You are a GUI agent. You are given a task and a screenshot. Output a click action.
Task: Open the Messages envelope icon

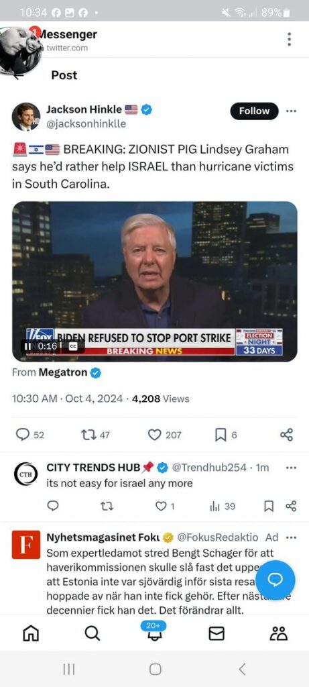pyautogui.click(x=217, y=633)
